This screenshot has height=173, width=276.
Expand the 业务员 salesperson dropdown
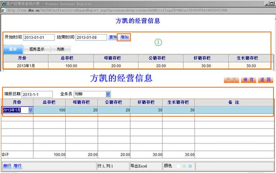coord(108,94)
